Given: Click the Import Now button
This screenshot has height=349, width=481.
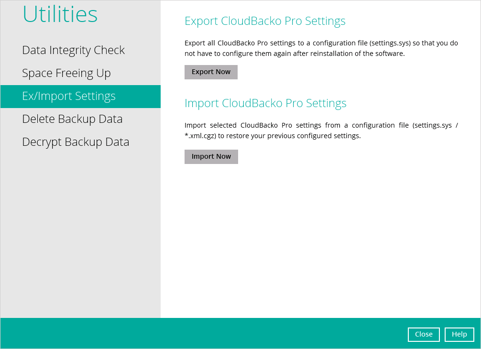Looking at the screenshot, I should pyautogui.click(x=211, y=157).
